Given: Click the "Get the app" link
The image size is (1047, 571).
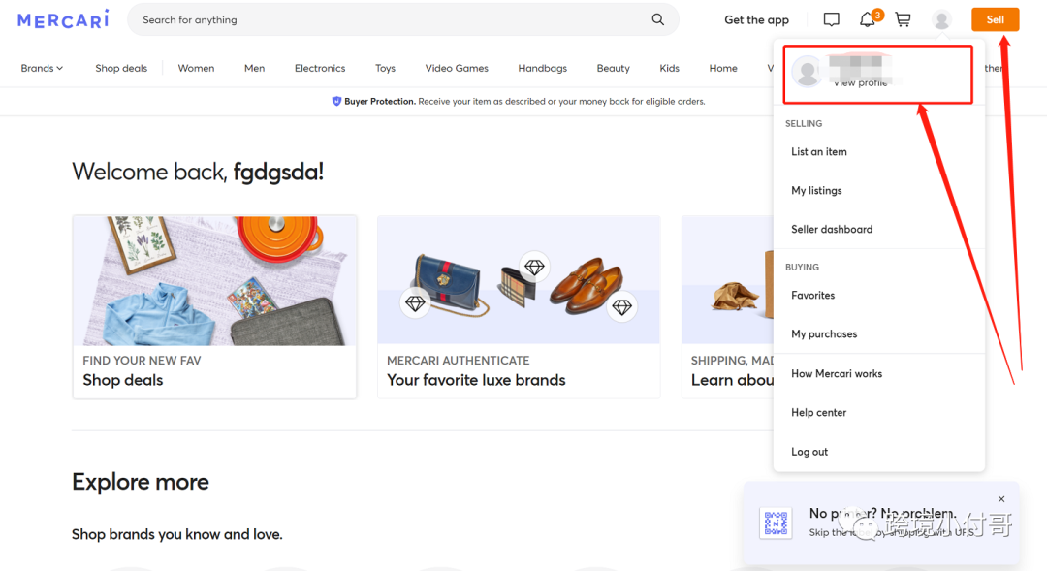Looking at the screenshot, I should [x=756, y=19].
